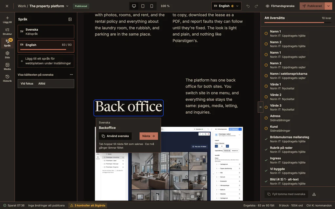Undo the last change
This screenshot has width=335, height=209.
click(x=248, y=6)
